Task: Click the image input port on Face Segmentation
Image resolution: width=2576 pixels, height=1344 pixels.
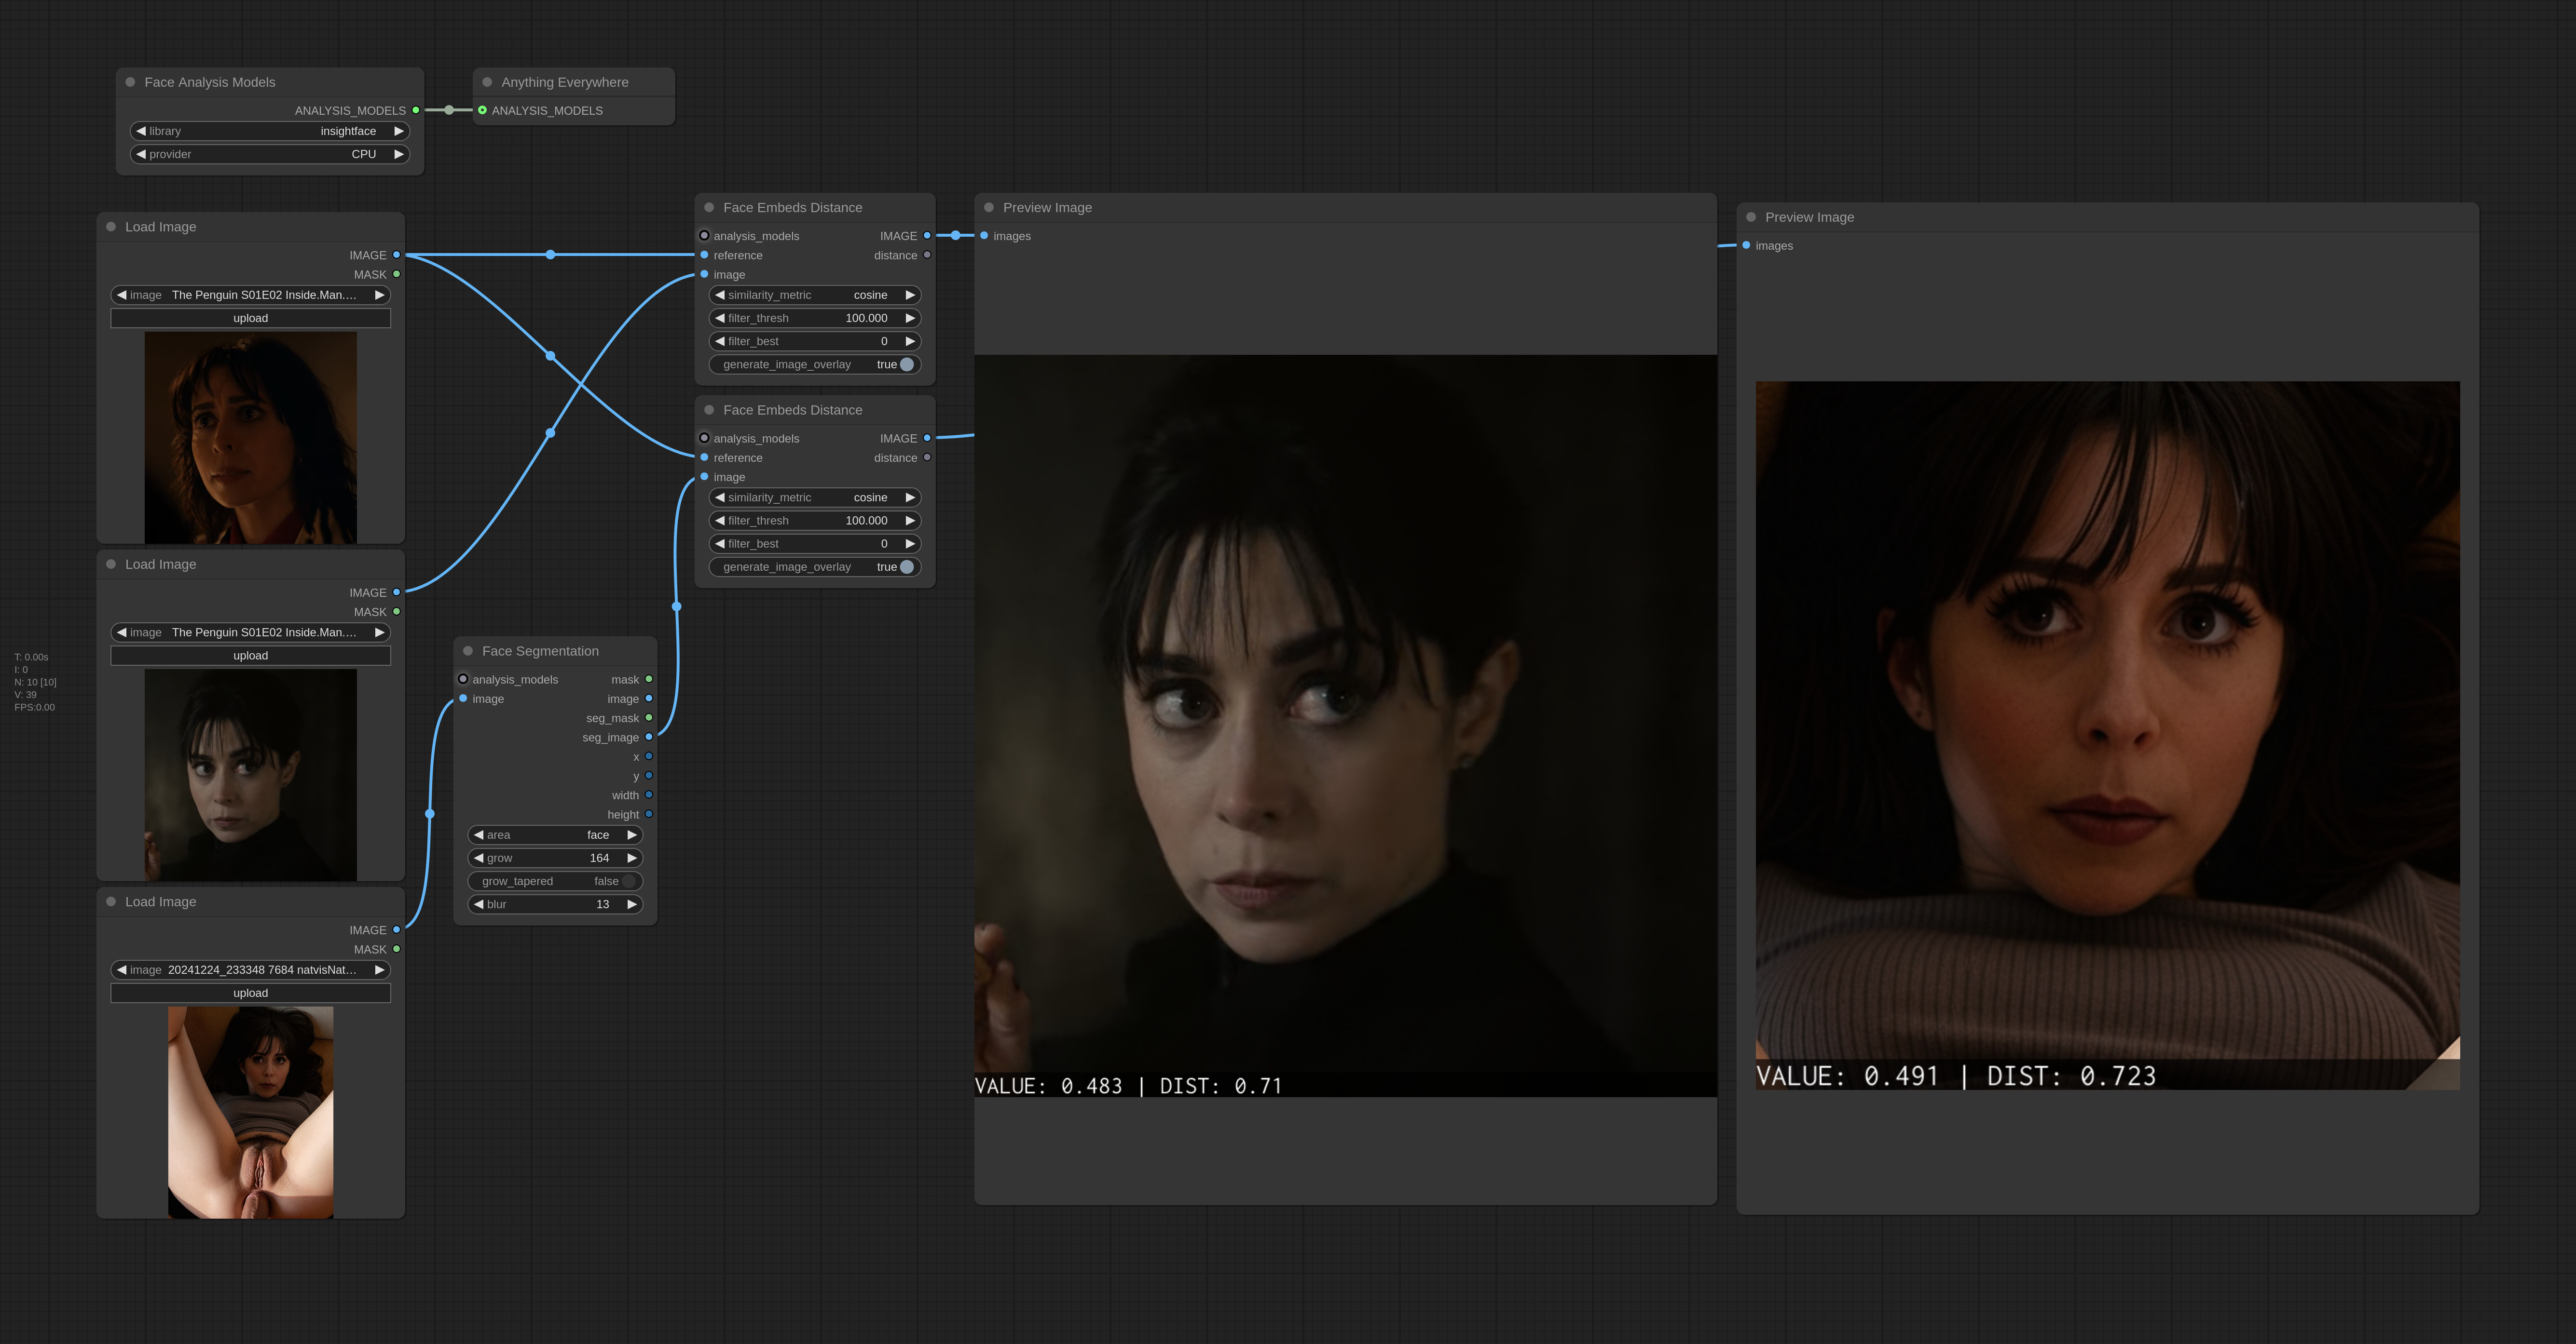Action: click(x=463, y=699)
